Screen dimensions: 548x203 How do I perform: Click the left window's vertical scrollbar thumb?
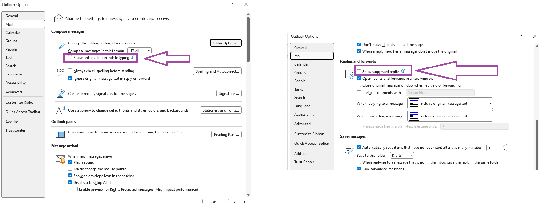248,39
